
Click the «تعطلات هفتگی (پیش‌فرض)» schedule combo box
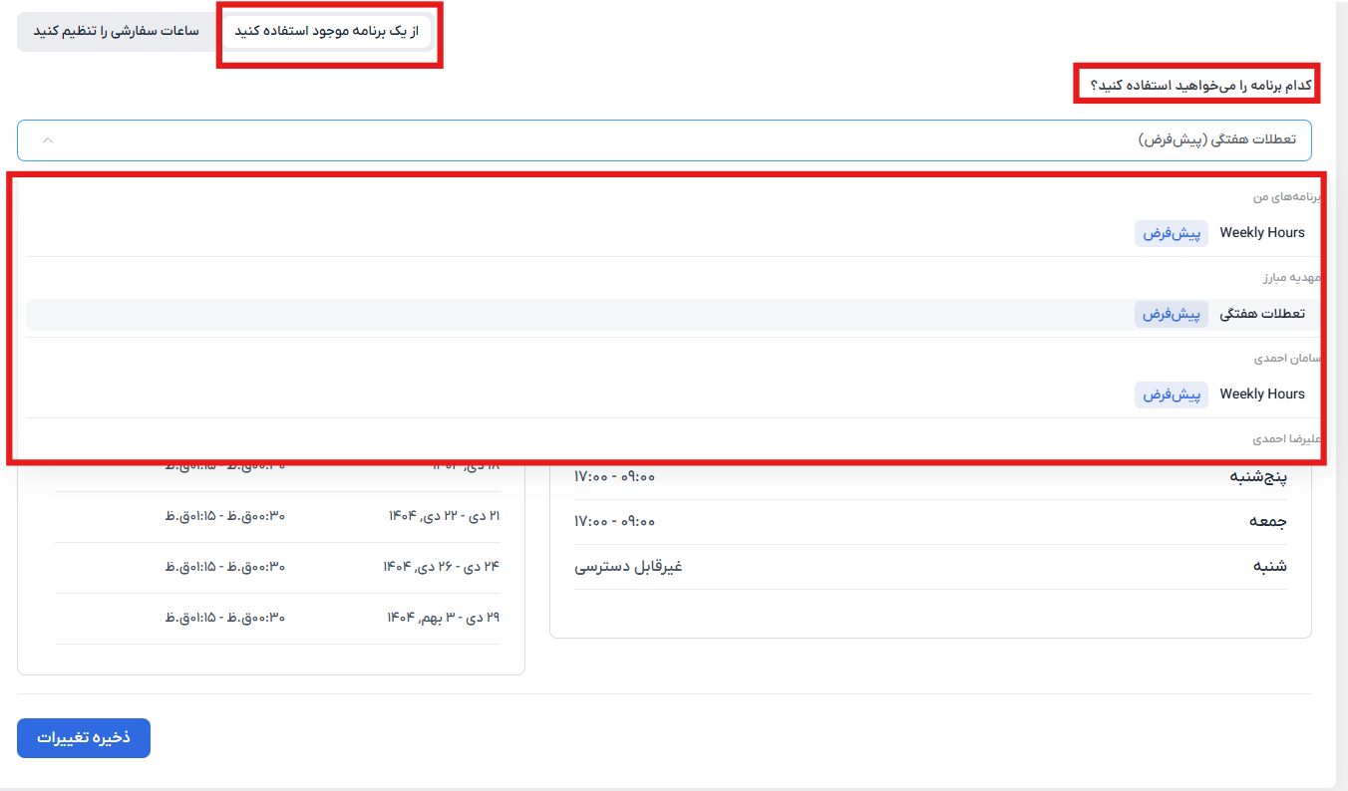(x=664, y=140)
